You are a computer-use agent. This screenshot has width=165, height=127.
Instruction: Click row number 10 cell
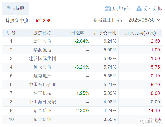(x=11, y=119)
